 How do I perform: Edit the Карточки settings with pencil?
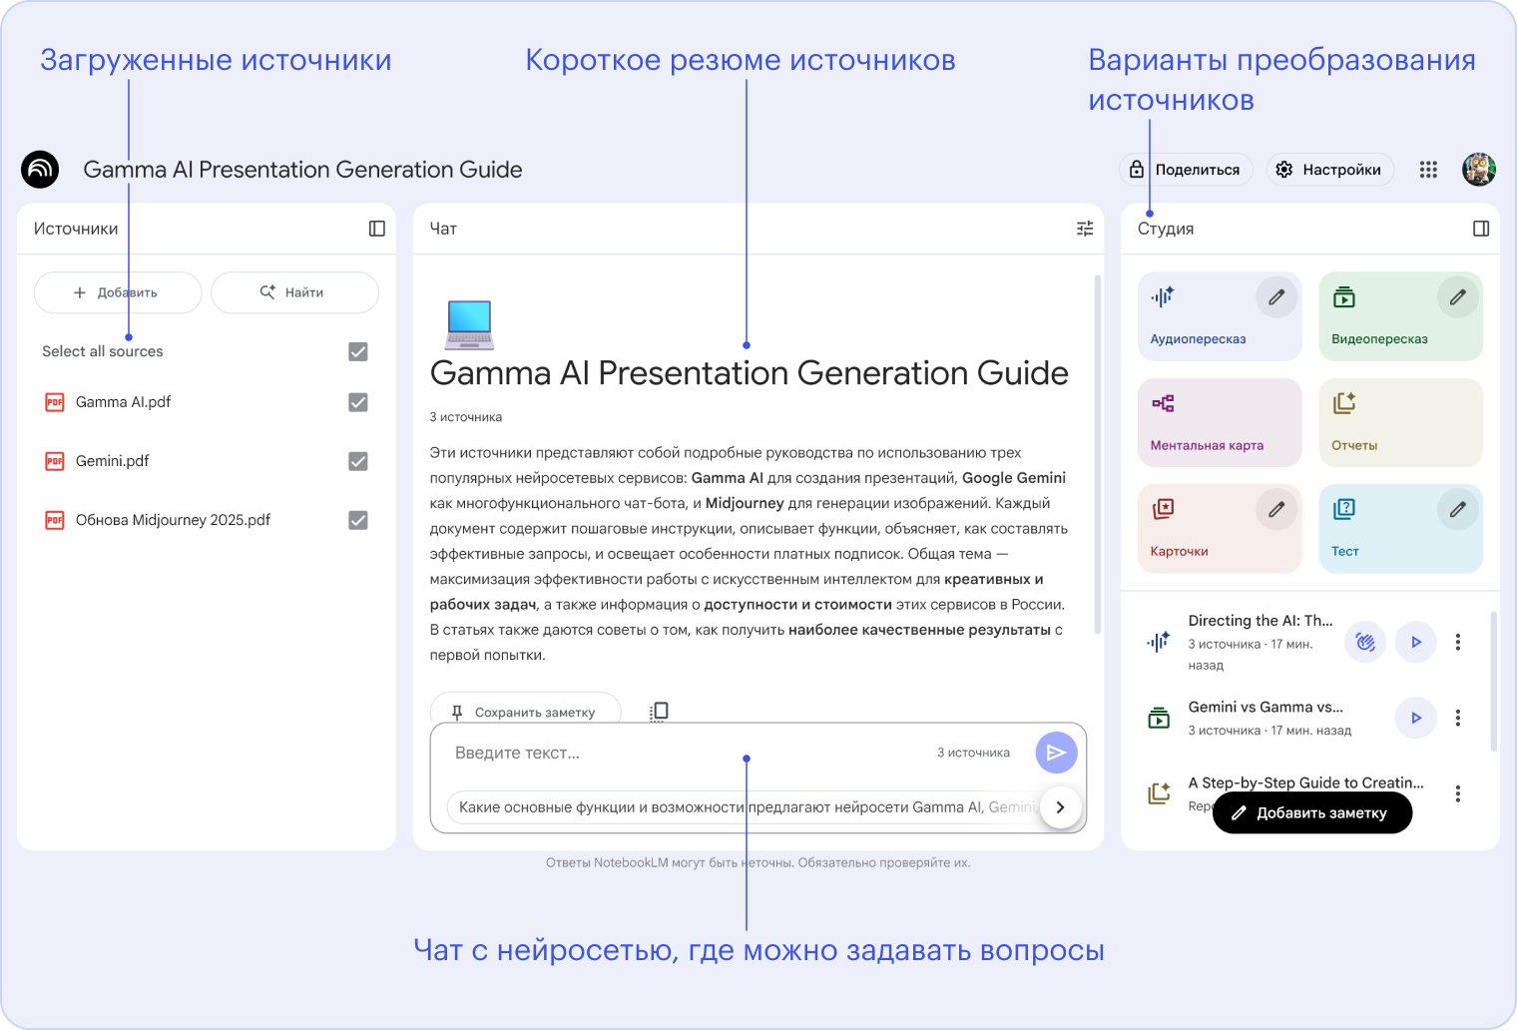click(1276, 510)
